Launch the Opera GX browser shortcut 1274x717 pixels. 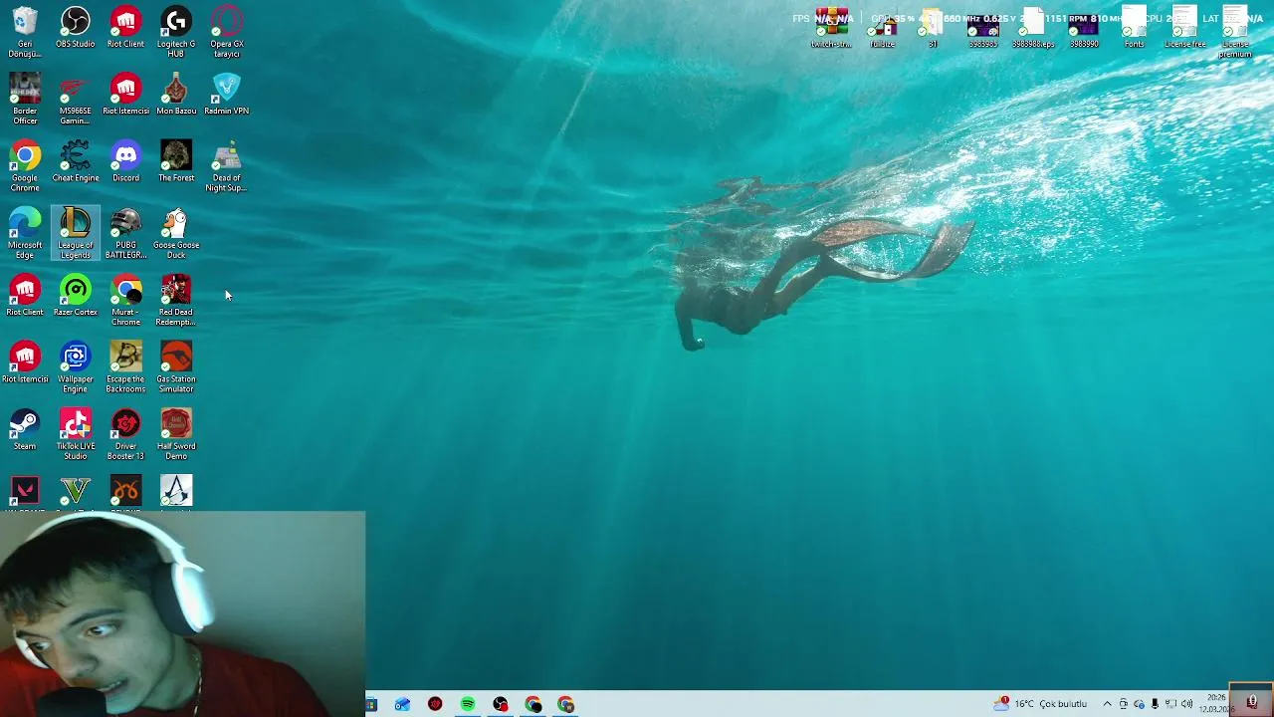click(x=227, y=31)
